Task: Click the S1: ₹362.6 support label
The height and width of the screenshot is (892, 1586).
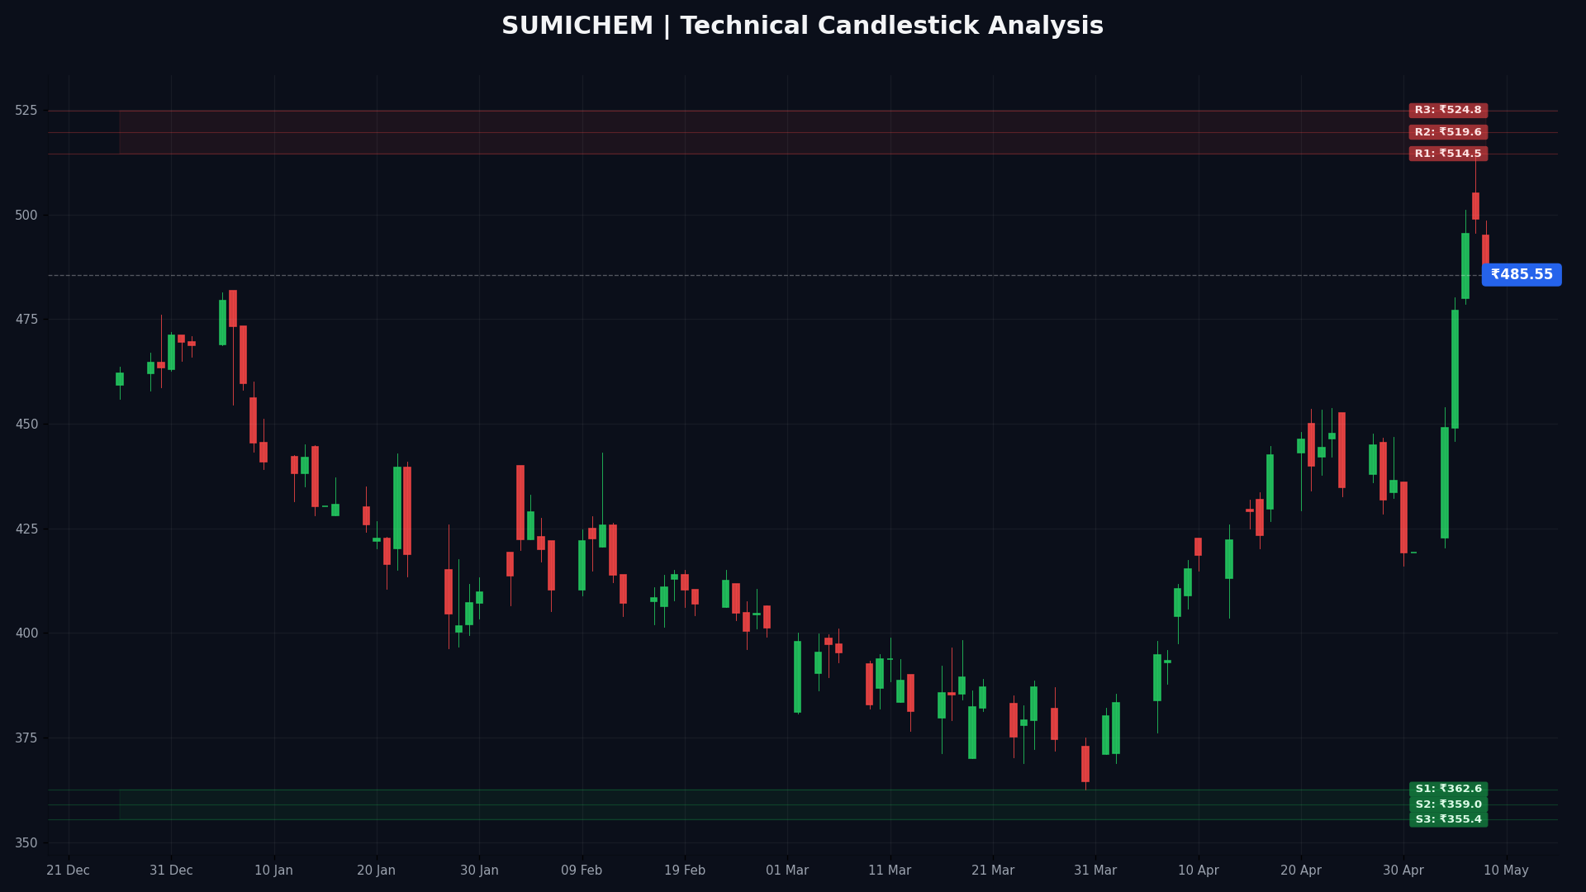Action: click(1449, 790)
